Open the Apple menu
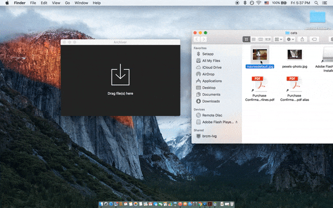Viewport: 333px width, 208px height. coord(7,3)
